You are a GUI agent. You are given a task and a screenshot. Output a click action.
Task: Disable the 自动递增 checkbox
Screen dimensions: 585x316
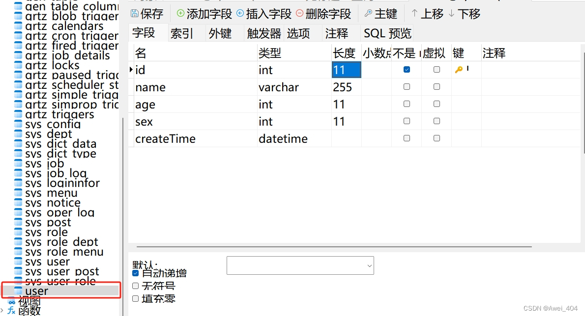[135, 273]
